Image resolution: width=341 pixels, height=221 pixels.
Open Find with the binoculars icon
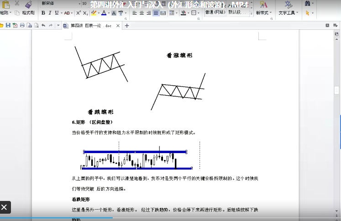[x=307, y=4]
